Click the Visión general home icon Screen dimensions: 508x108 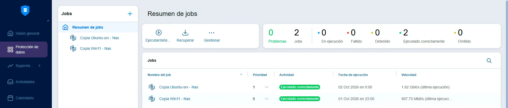[10, 33]
